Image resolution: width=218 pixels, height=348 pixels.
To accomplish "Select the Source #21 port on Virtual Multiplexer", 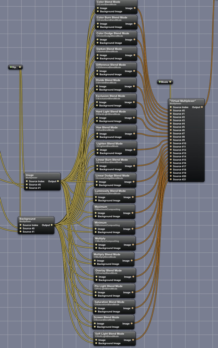I will pos(171,179).
